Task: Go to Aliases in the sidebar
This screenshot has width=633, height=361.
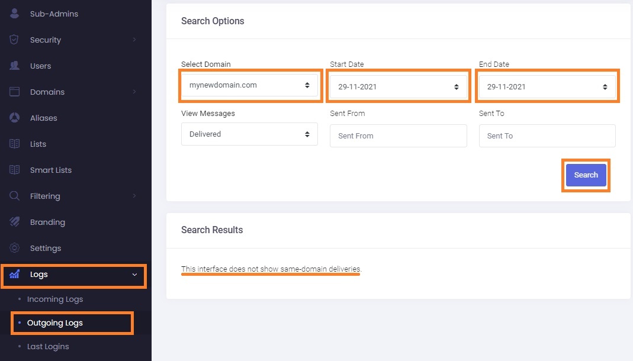Action: tap(44, 118)
